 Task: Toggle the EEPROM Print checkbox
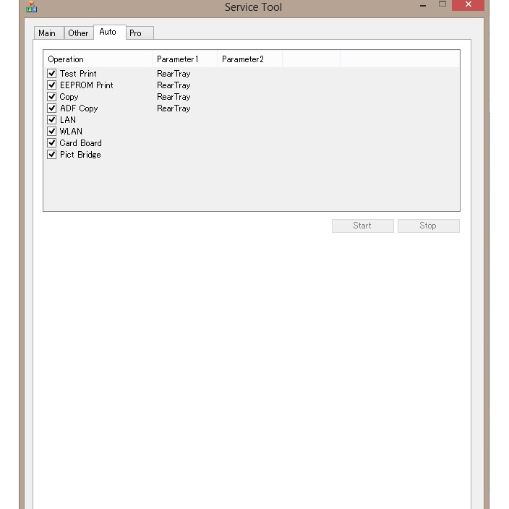[x=52, y=85]
